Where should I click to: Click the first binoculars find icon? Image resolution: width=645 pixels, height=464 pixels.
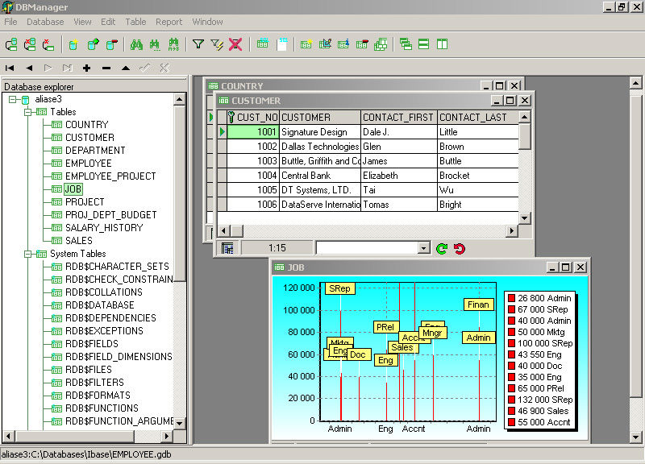[136, 44]
